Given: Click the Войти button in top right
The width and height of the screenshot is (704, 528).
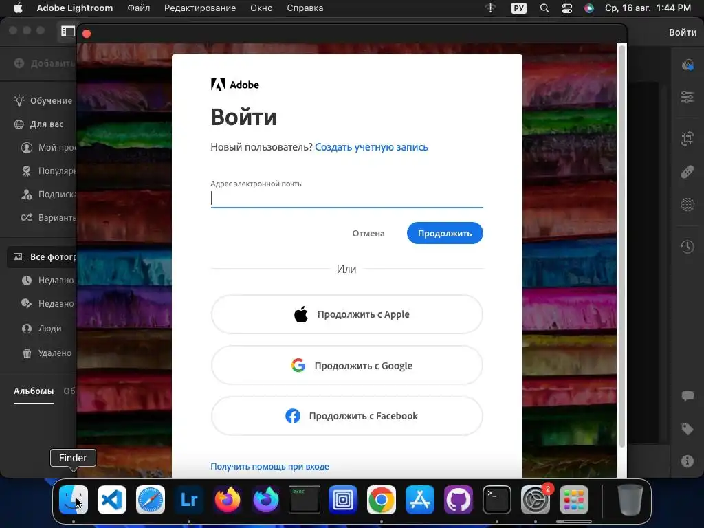Looking at the screenshot, I should pos(683,32).
